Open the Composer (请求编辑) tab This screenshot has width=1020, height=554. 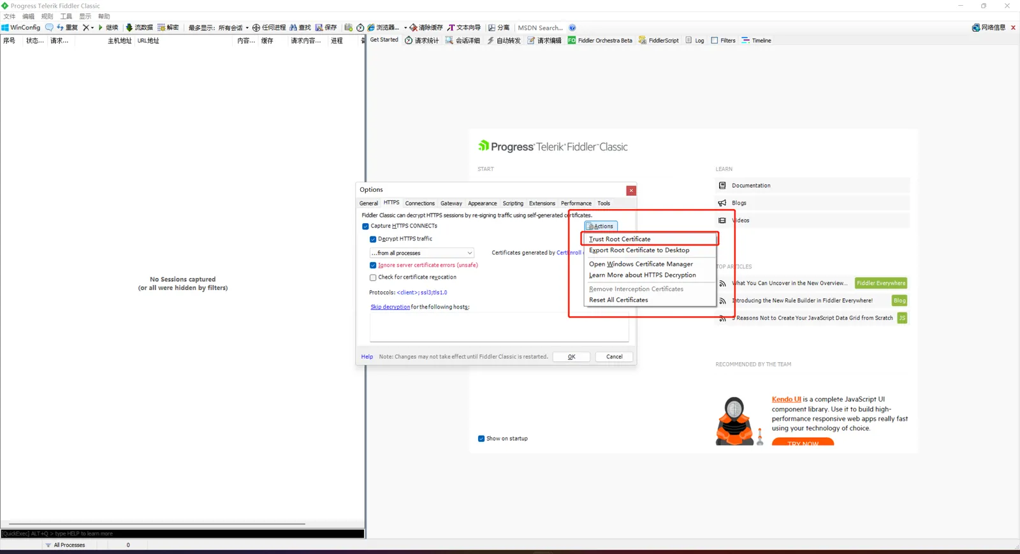click(x=544, y=40)
